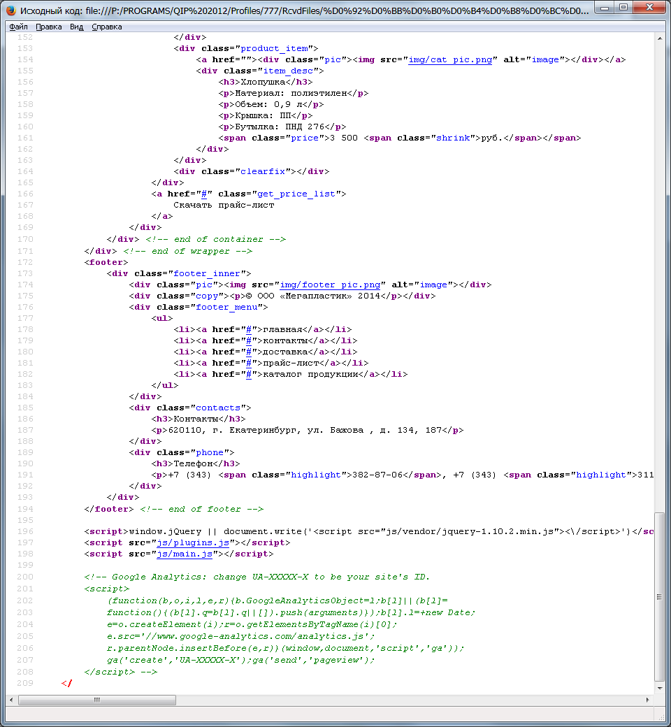Image resolution: width=671 pixels, height=727 pixels.
Task: Open the js/plugins.js link
Action: tap(192, 543)
